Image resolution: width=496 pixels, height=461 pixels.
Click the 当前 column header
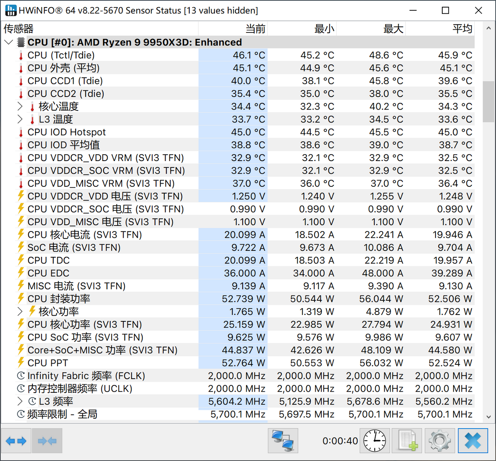click(255, 28)
